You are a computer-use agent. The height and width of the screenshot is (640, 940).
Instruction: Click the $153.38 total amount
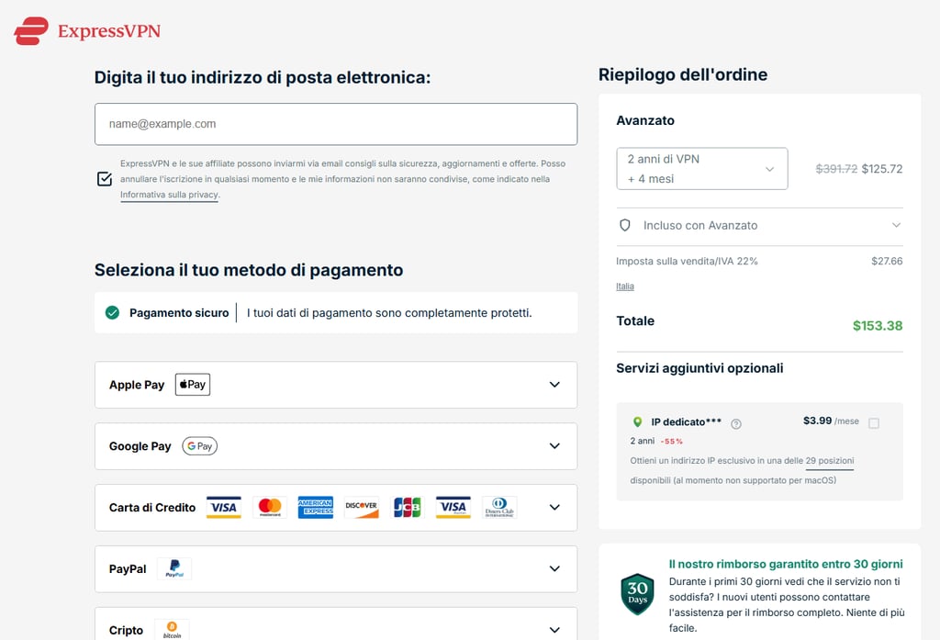pyautogui.click(x=878, y=326)
